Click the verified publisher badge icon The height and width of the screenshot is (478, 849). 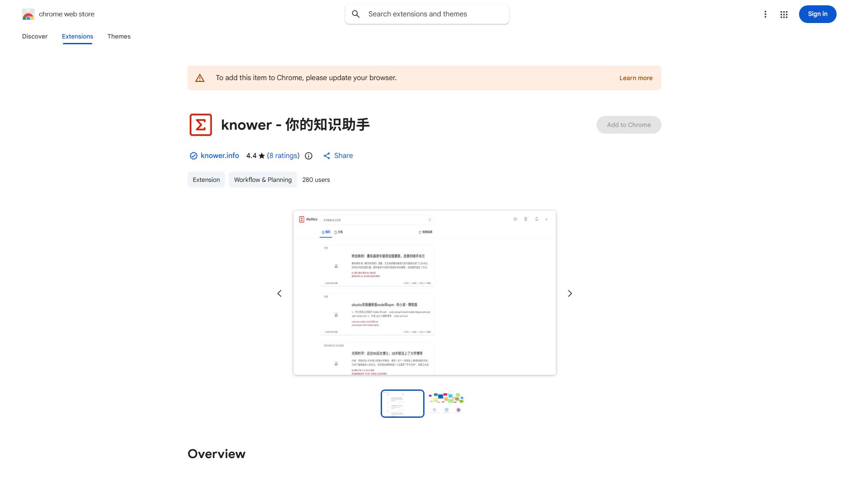pyautogui.click(x=193, y=156)
